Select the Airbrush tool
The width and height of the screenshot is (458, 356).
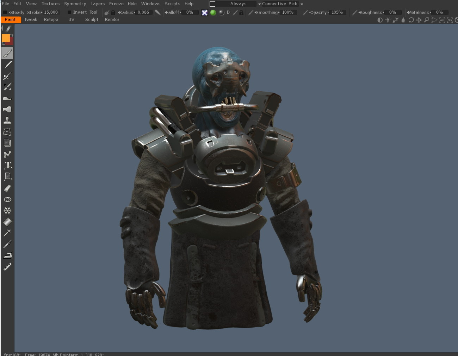pyautogui.click(x=7, y=76)
